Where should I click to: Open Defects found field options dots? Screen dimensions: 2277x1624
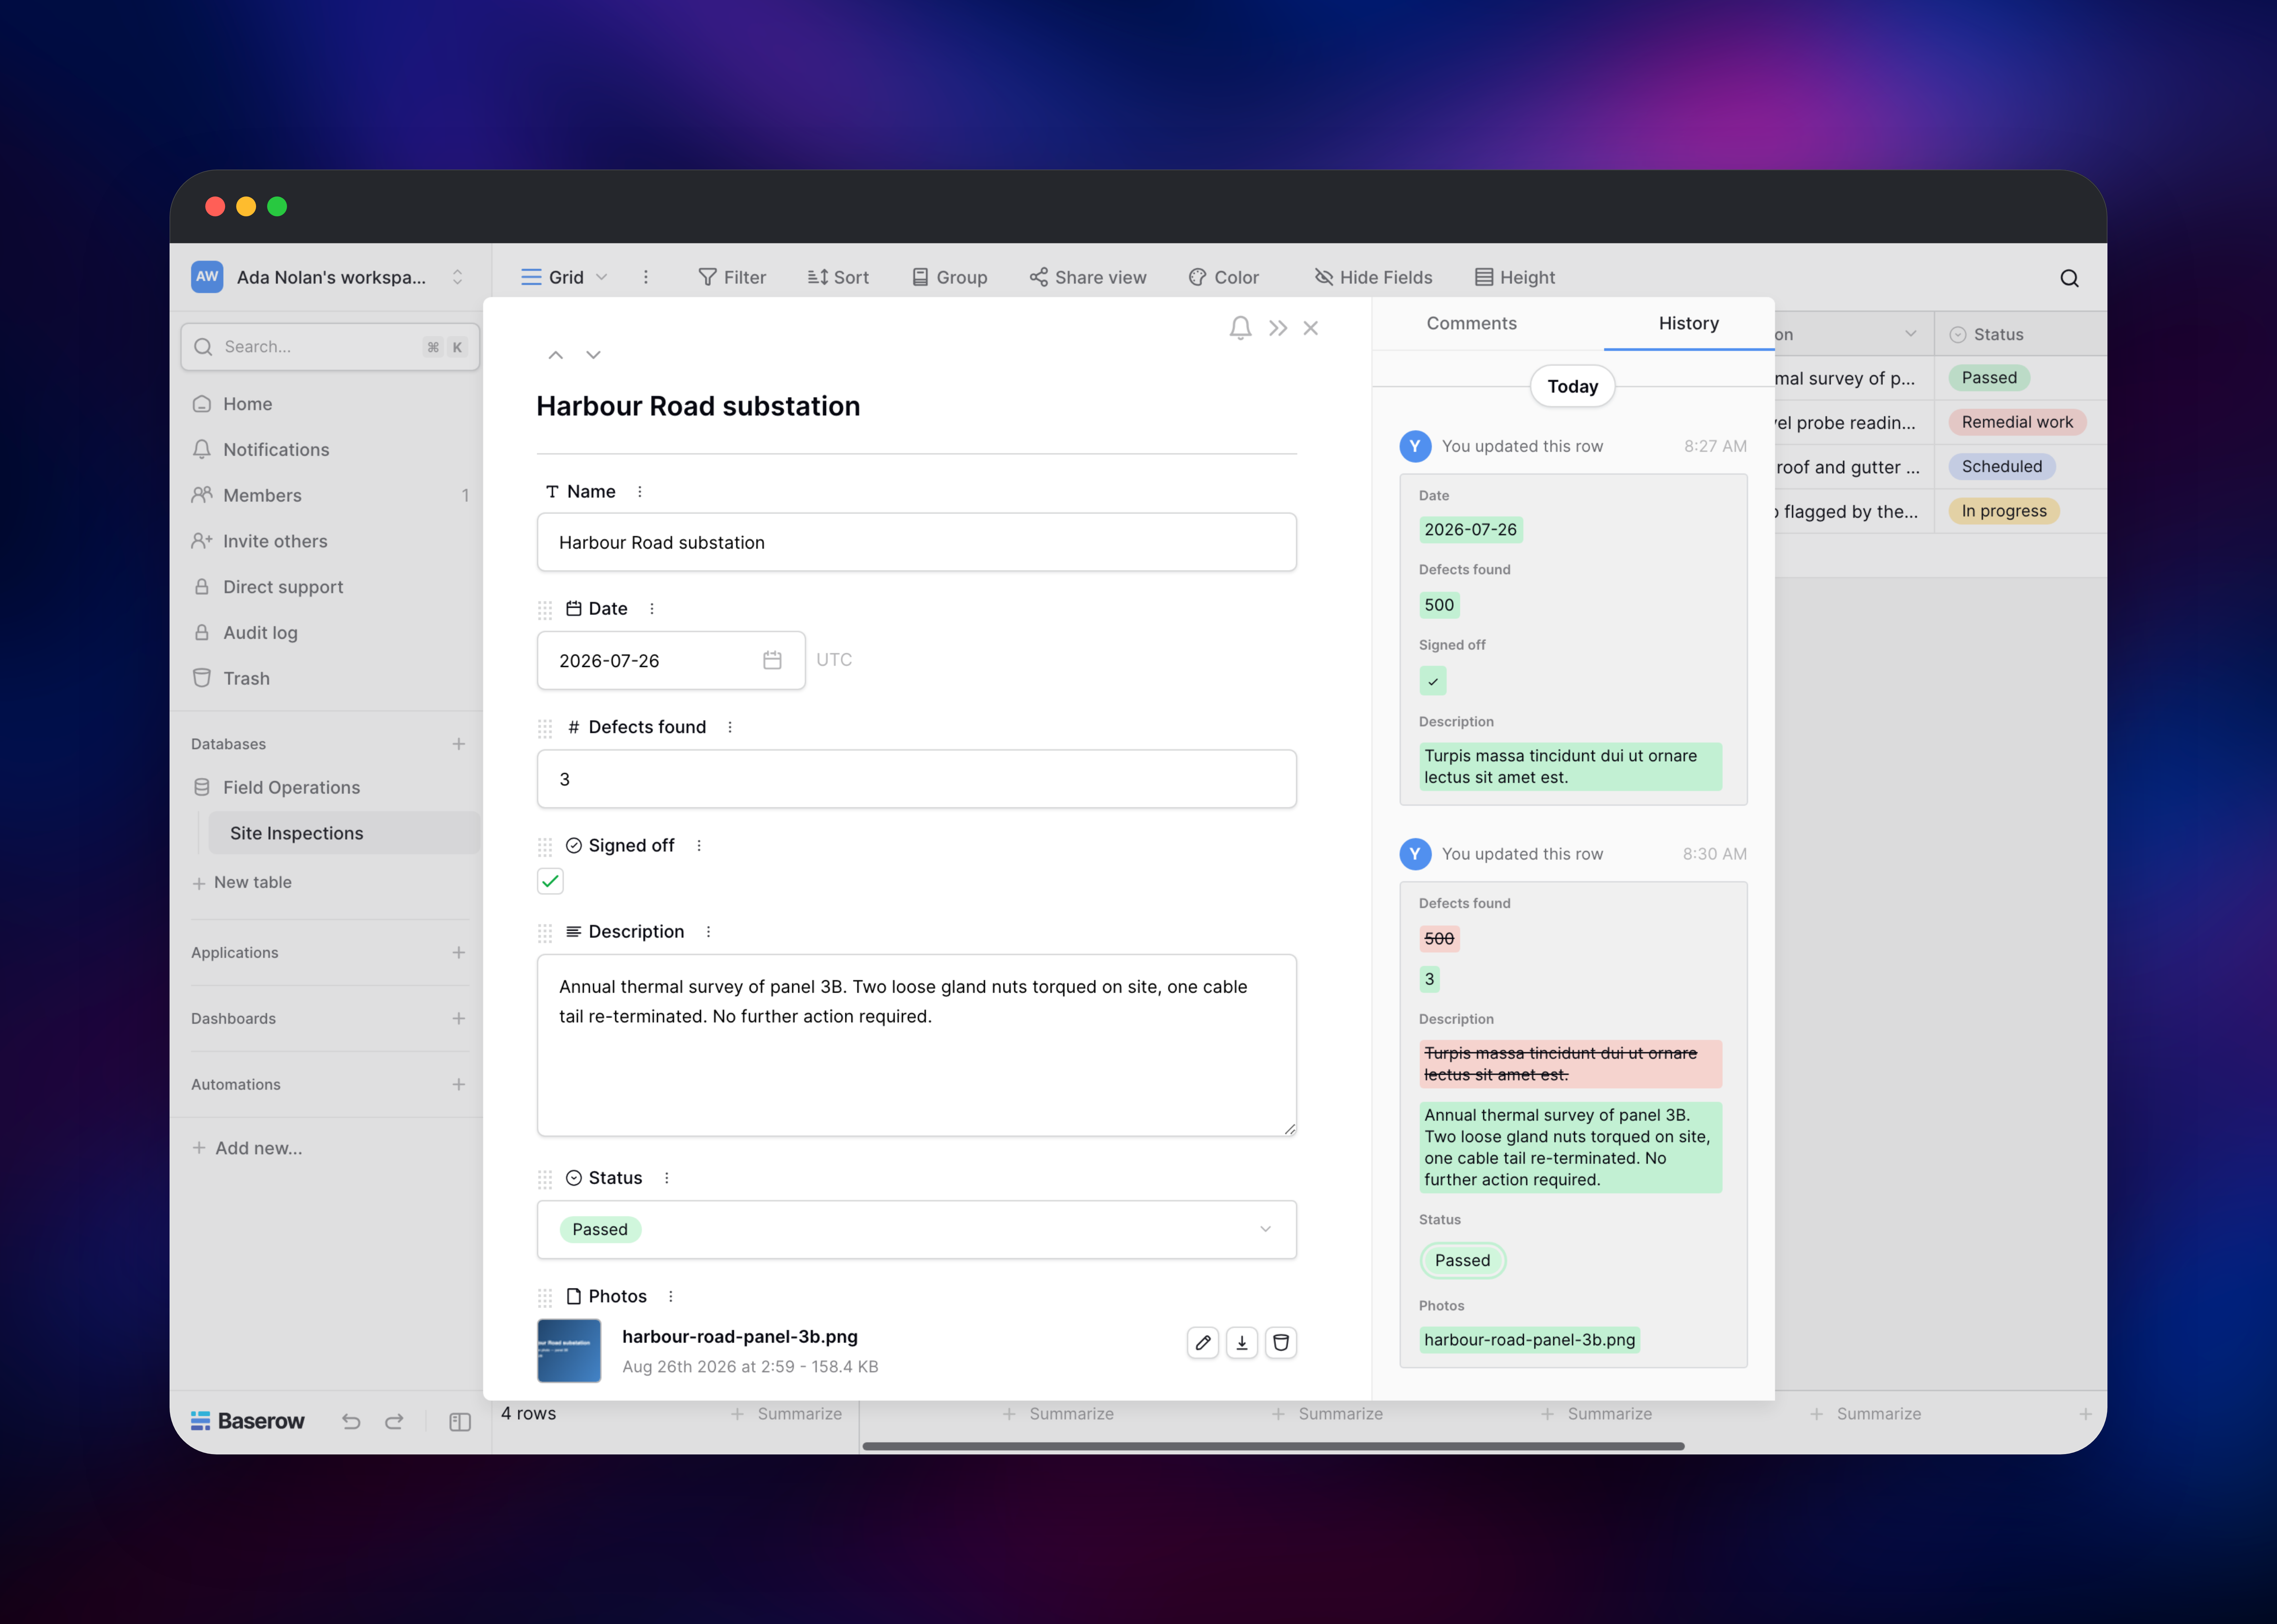(x=730, y=727)
